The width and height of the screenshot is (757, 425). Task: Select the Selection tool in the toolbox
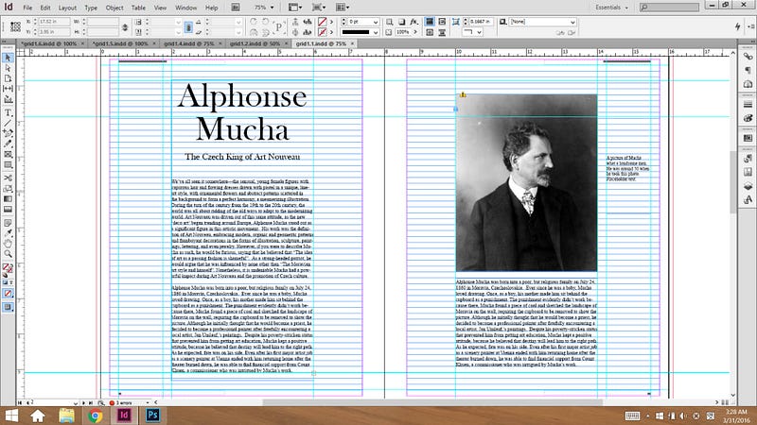click(x=8, y=58)
